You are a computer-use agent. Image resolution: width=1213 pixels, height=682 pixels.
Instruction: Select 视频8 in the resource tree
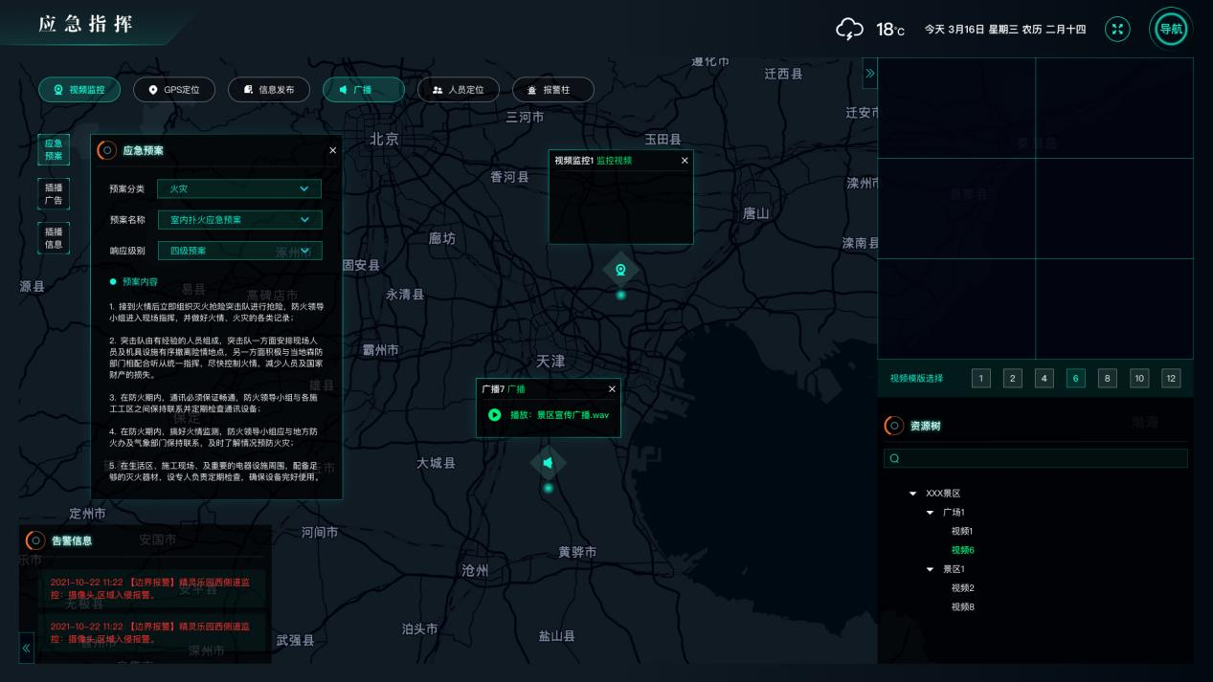(962, 607)
